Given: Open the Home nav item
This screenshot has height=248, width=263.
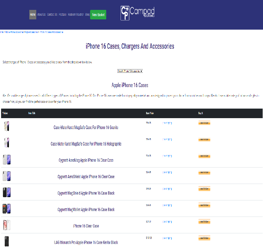Looking at the screenshot, I should pyautogui.click(x=33, y=15).
